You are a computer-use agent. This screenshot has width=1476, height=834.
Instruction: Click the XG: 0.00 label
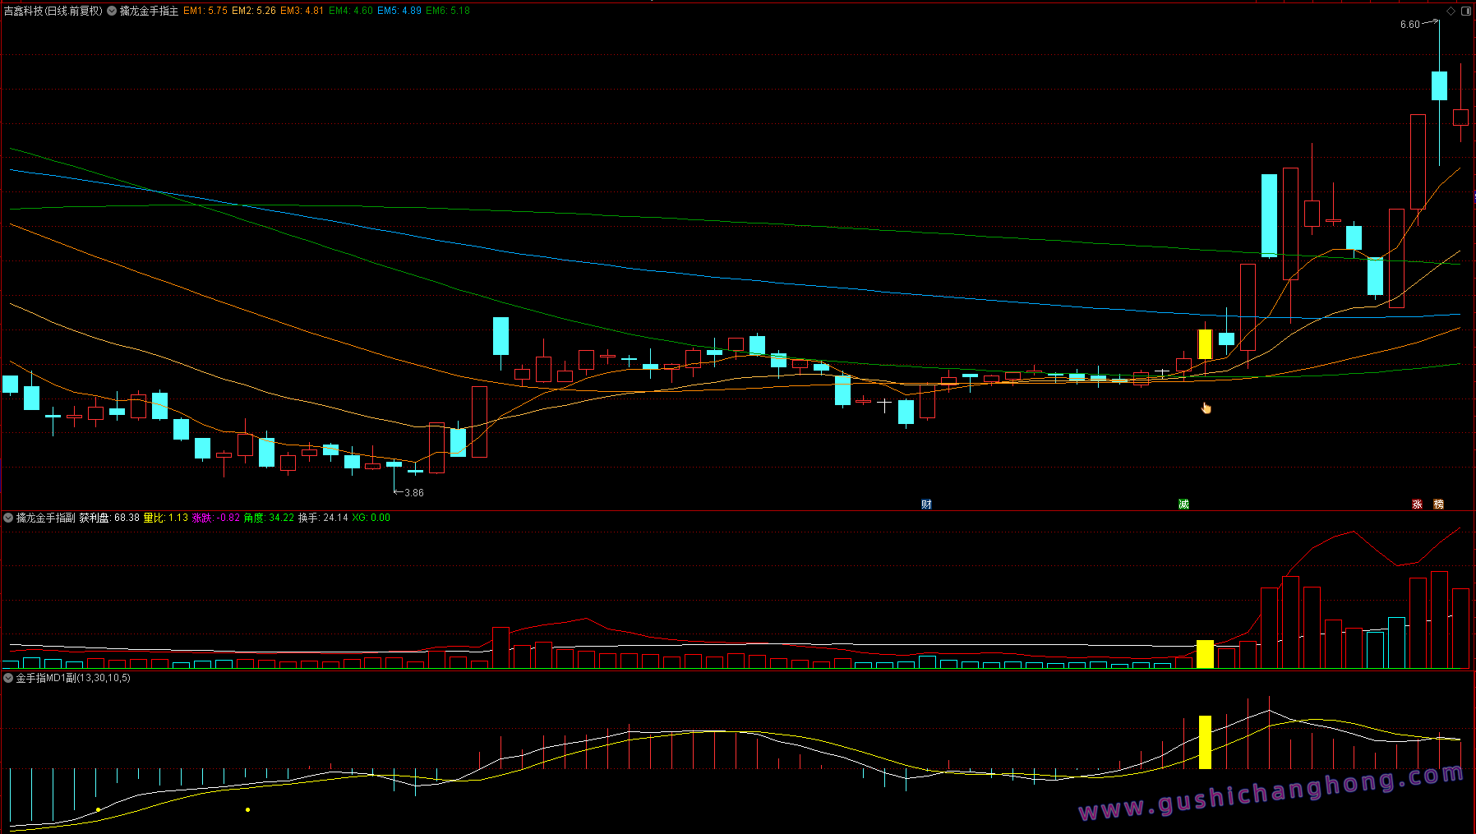[x=371, y=518]
